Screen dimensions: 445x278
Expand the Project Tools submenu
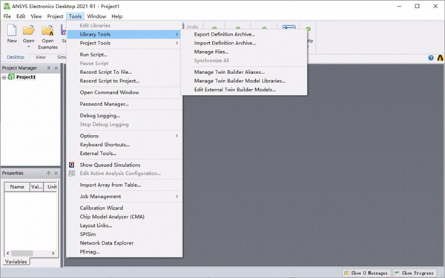[177, 43]
